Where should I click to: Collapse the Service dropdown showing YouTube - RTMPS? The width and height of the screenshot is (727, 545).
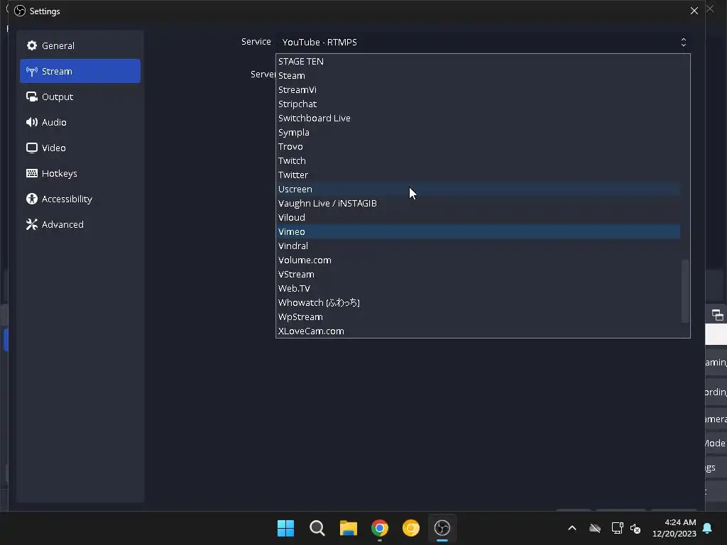(x=483, y=42)
